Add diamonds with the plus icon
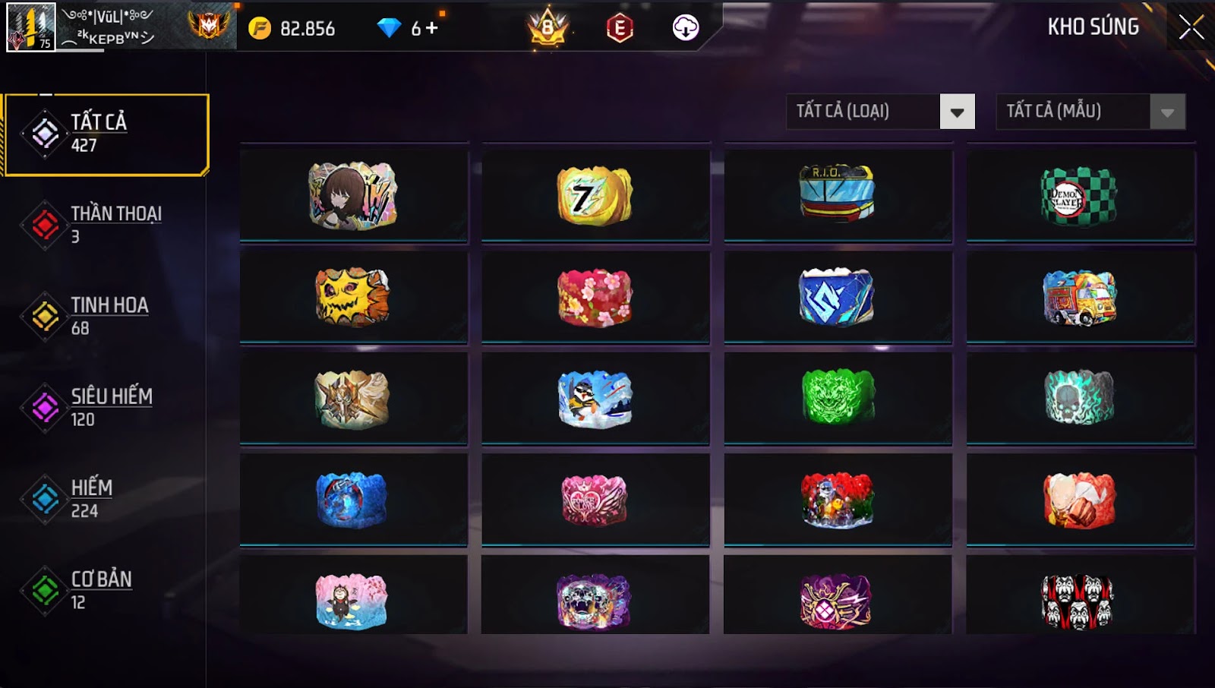 [432, 28]
